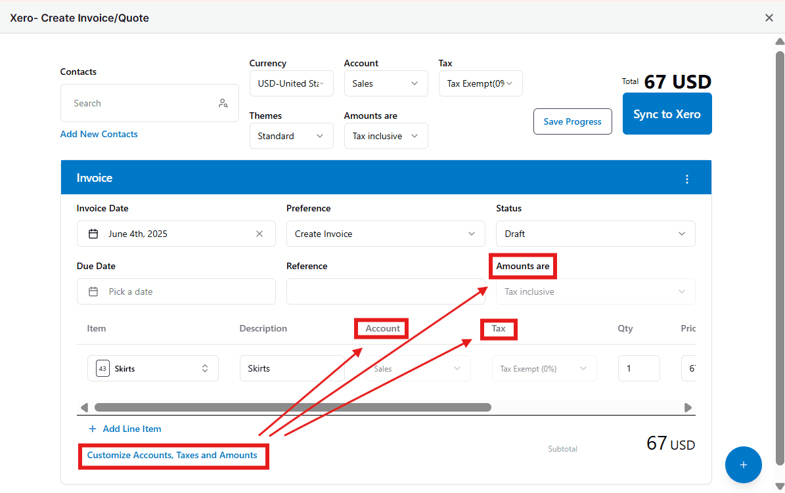Open the line item Tax Exempt (0%) dropdown
The height and width of the screenshot is (493, 785).
click(544, 368)
